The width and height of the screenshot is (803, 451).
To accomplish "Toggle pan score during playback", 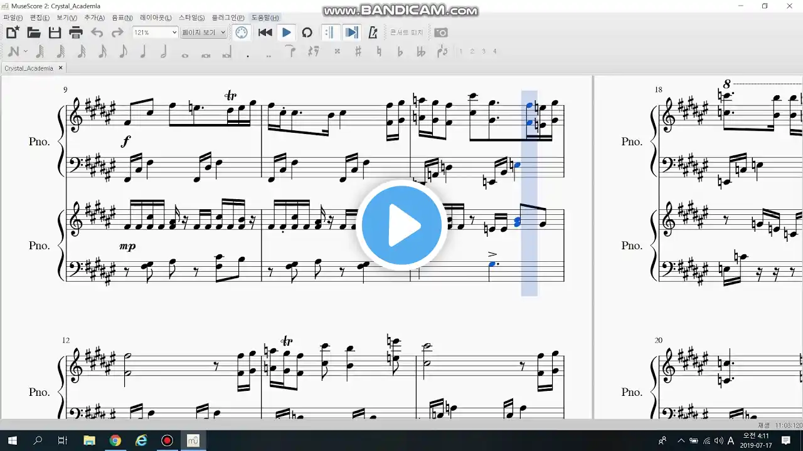I will (x=352, y=33).
